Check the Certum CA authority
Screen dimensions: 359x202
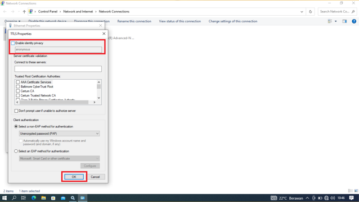coord(17,91)
